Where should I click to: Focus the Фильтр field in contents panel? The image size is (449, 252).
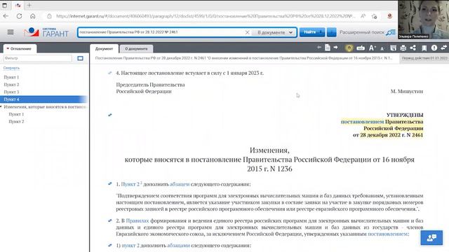[x=37, y=58]
